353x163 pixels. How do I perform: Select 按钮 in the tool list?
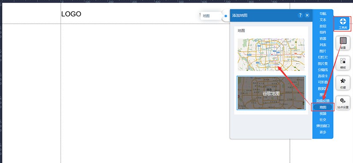323,26
